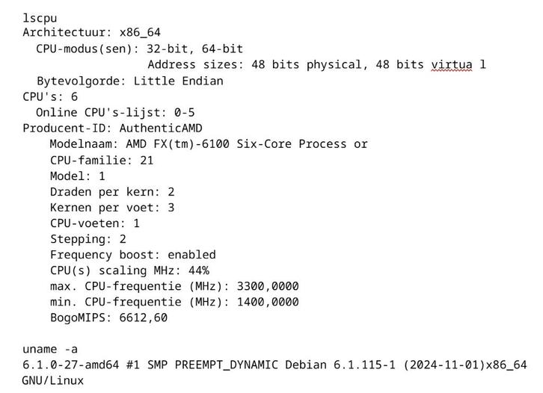Click on 'Architectuur: x86_64' line
Viewport: 543px width, 393px height.
pyautogui.click(x=92, y=33)
